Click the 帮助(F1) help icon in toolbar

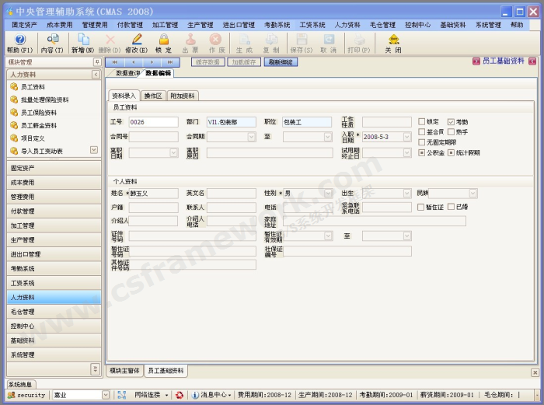pyautogui.click(x=19, y=40)
